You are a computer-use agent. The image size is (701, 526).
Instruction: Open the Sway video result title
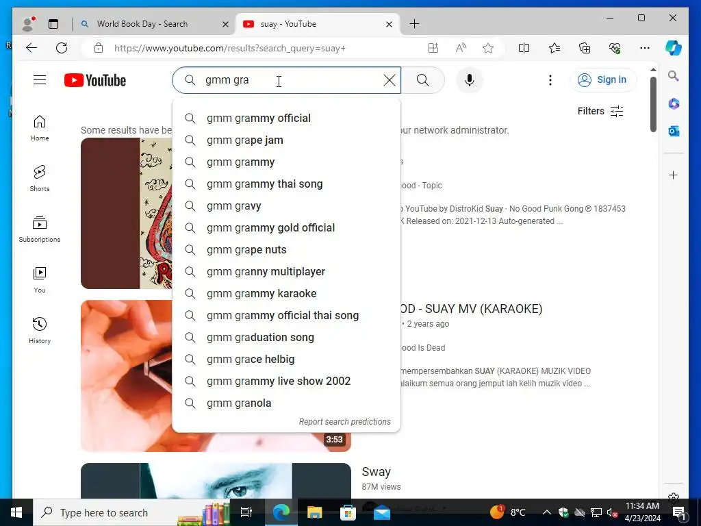pos(376,472)
